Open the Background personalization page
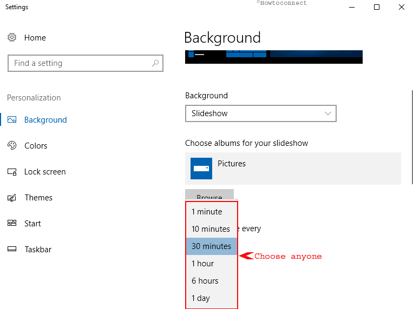The height and width of the screenshot is (309, 413). tap(45, 120)
